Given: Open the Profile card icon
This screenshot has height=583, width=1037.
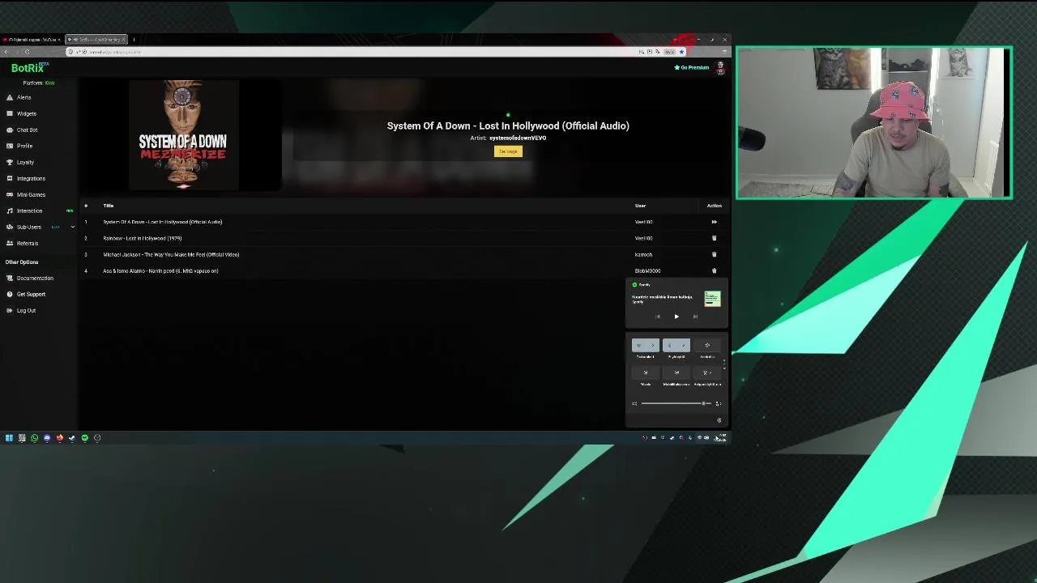Looking at the screenshot, I should (10, 146).
